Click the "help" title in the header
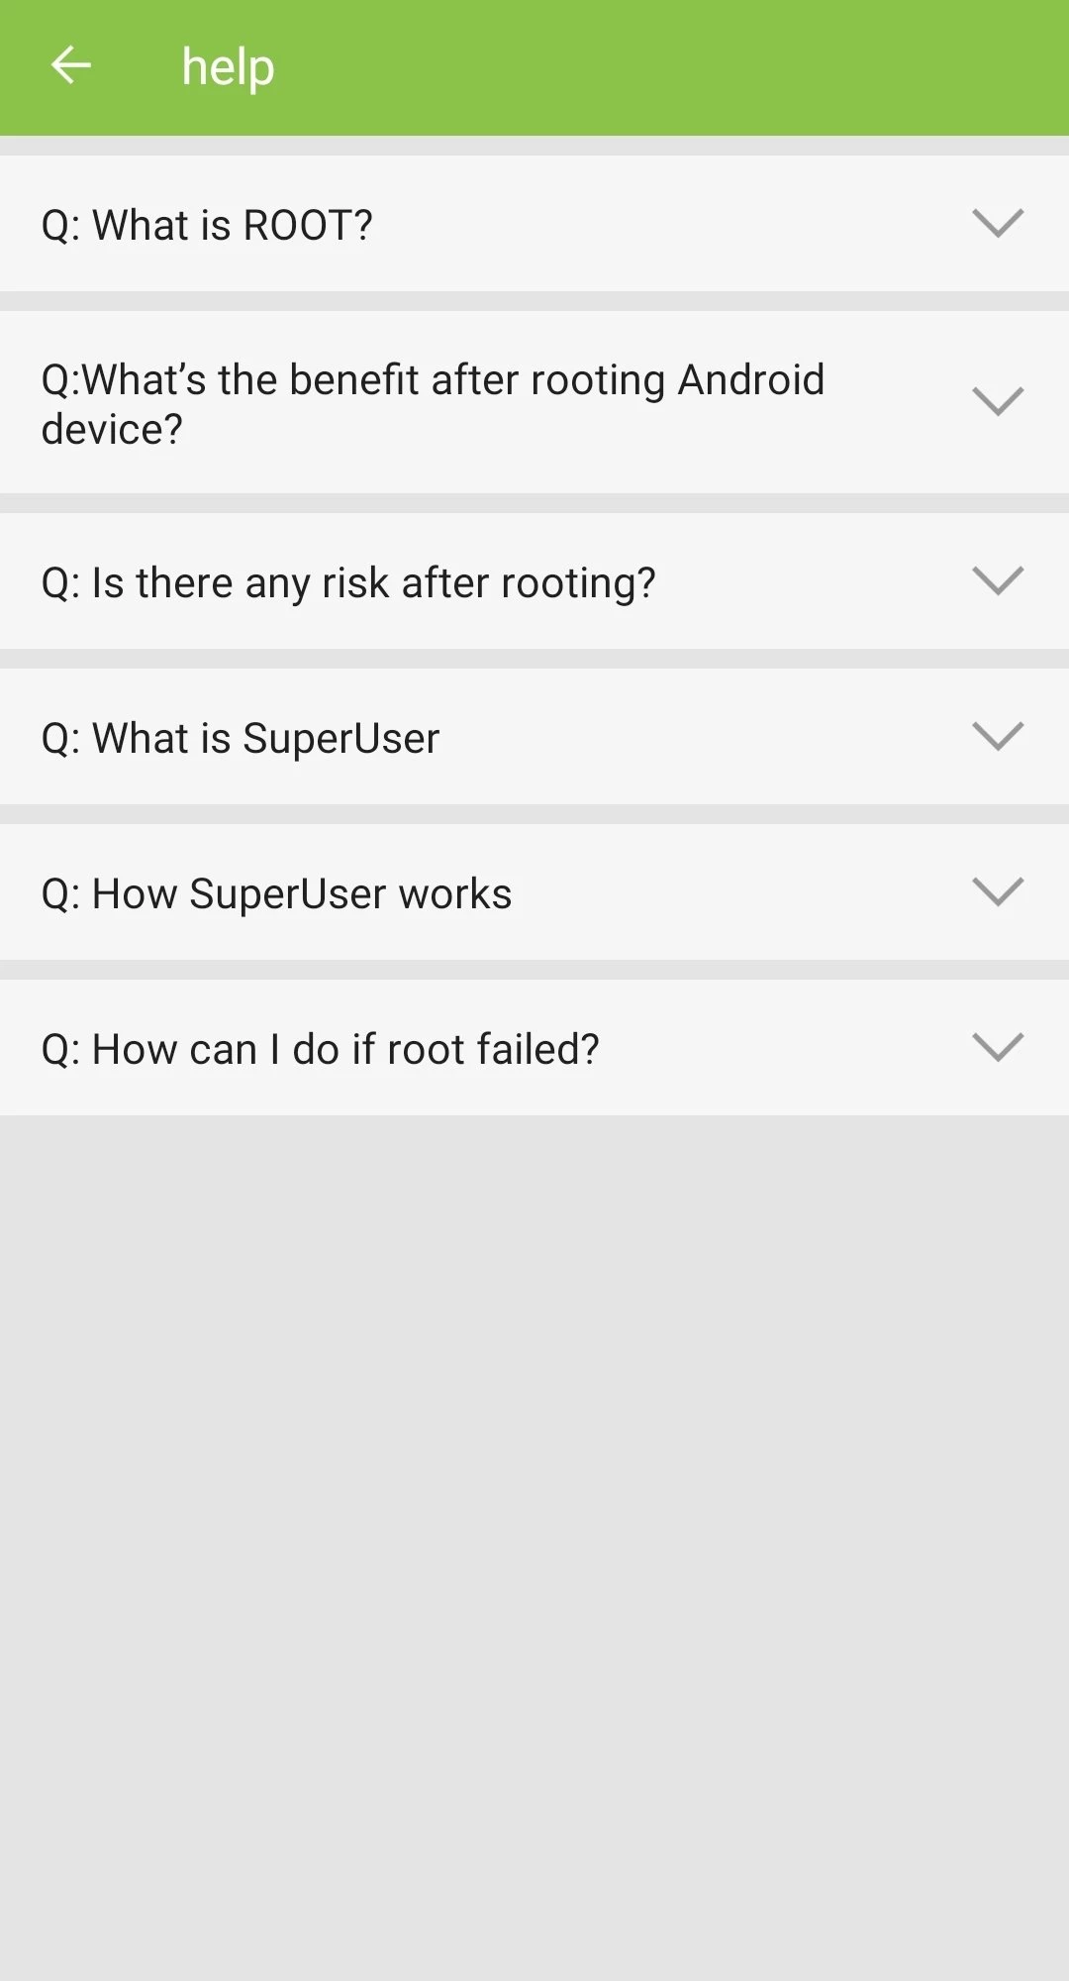The image size is (1069, 1981). (x=228, y=67)
